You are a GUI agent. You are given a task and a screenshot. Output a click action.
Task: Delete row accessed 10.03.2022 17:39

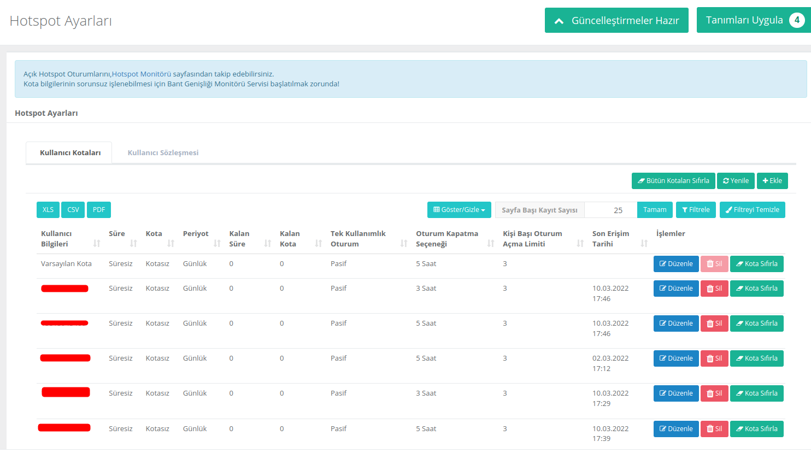point(714,429)
